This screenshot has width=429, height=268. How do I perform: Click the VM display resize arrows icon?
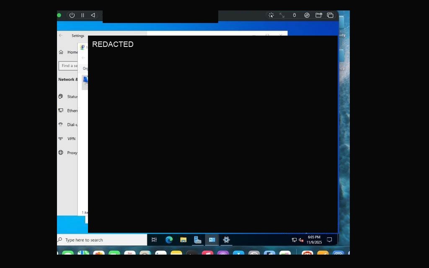(x=282, y=15)
